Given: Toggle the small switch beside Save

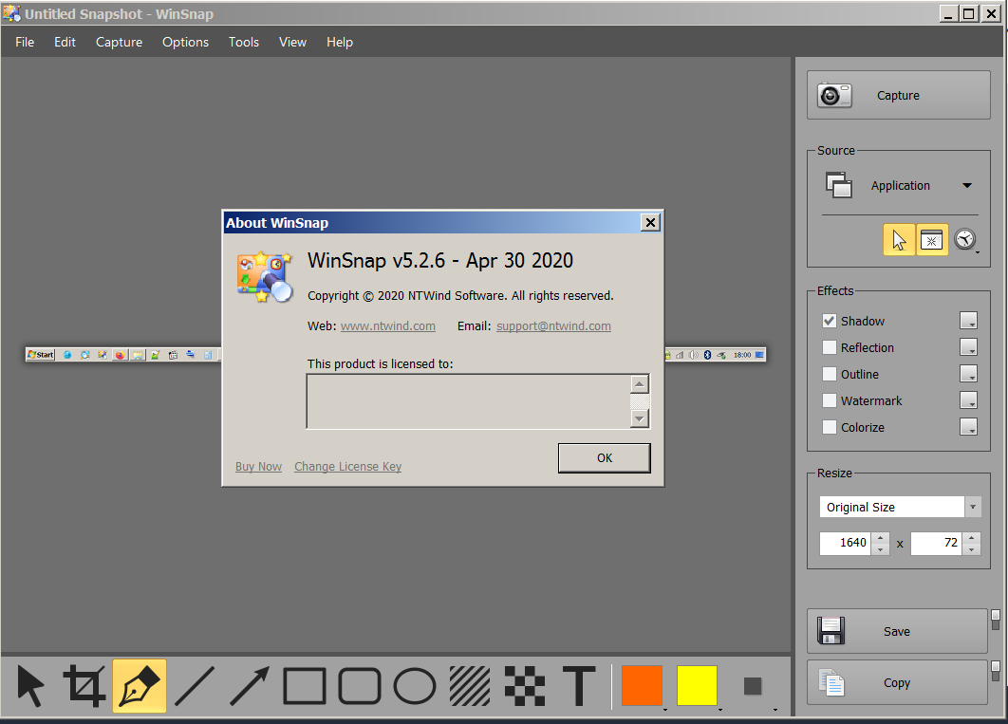Looking at the screenshot, I should 995,620.
